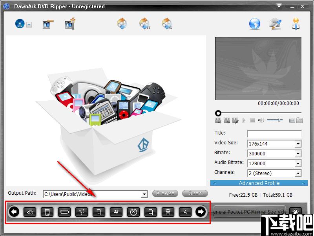This screenshot has height=236, width=314.
Task: Click the convert icon with power symbol
Action: coord(167,24)
